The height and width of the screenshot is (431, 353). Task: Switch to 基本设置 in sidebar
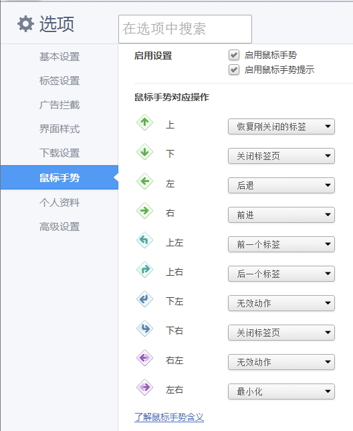click(x=60, y=57)
